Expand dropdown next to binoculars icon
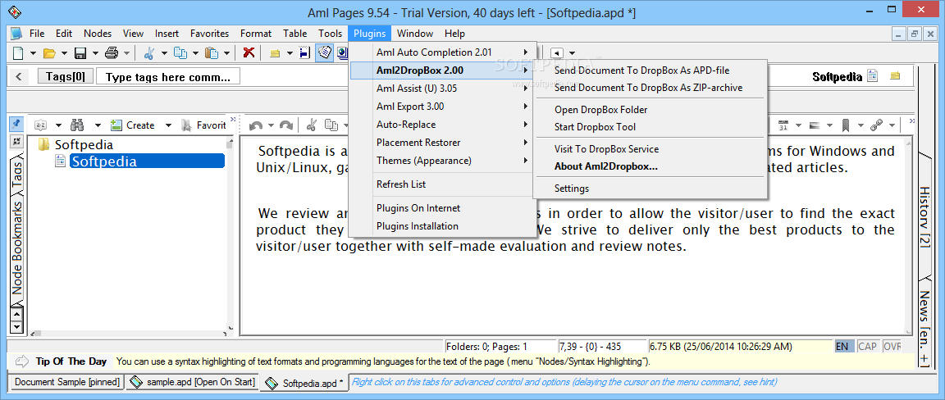 pos(98,125)
